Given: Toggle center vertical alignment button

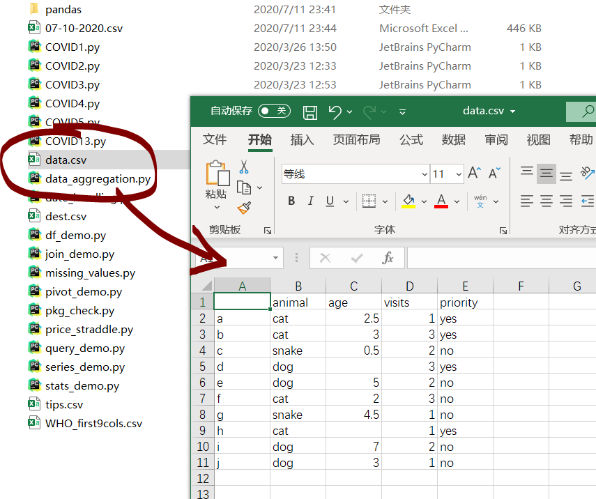Looking at the screenshot, I should [547, 174].
